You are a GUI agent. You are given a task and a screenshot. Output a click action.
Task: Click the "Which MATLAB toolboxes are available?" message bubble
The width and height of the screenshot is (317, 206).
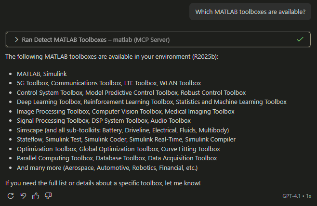250,12
